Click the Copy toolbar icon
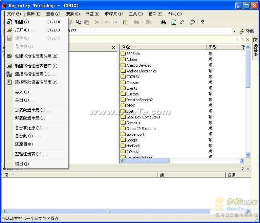 79,22
